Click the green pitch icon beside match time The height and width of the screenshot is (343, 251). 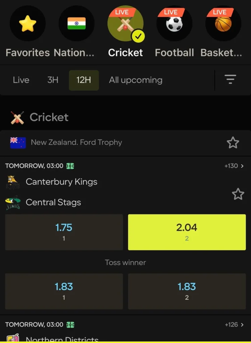point(70,165)
